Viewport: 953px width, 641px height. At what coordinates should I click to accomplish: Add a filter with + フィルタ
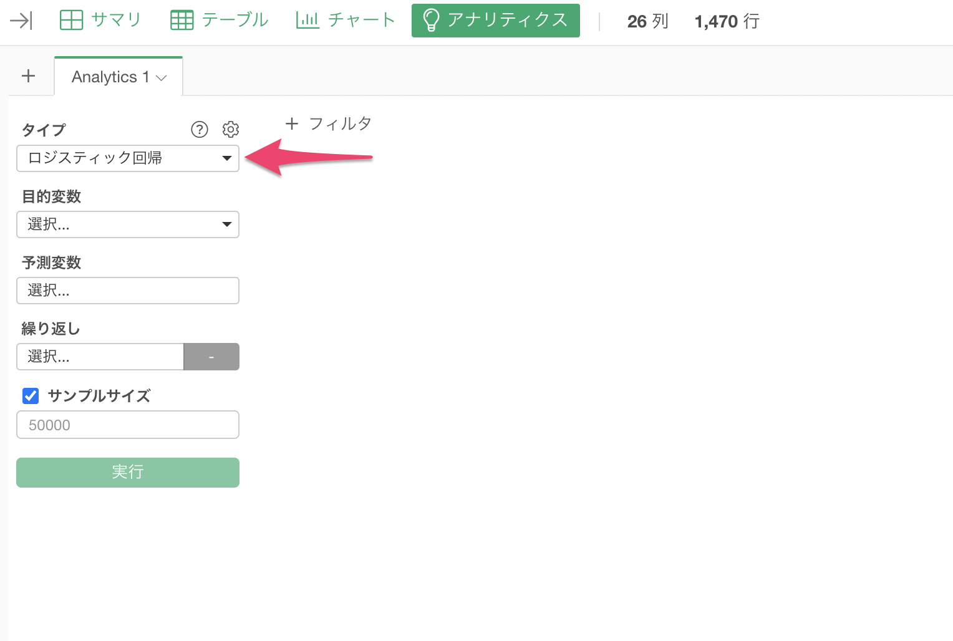(329, 123)
